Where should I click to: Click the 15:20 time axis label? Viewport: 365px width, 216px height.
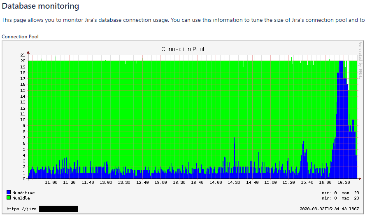[288, 183]
